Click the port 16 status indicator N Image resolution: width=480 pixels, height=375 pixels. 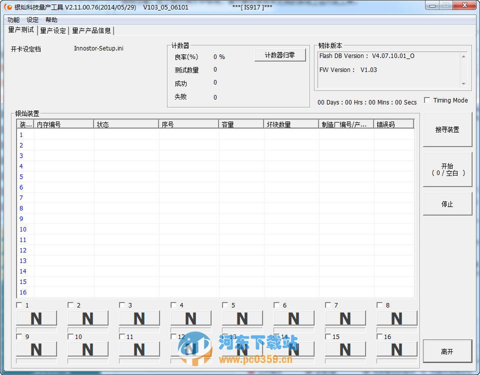click(x=396, y=350)
